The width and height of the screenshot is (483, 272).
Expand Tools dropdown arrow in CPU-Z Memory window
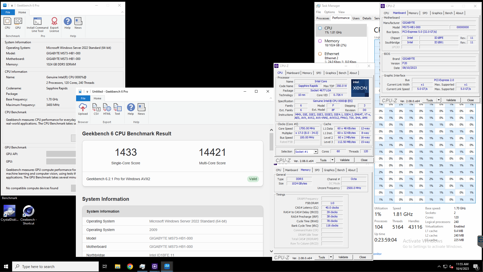331,257
